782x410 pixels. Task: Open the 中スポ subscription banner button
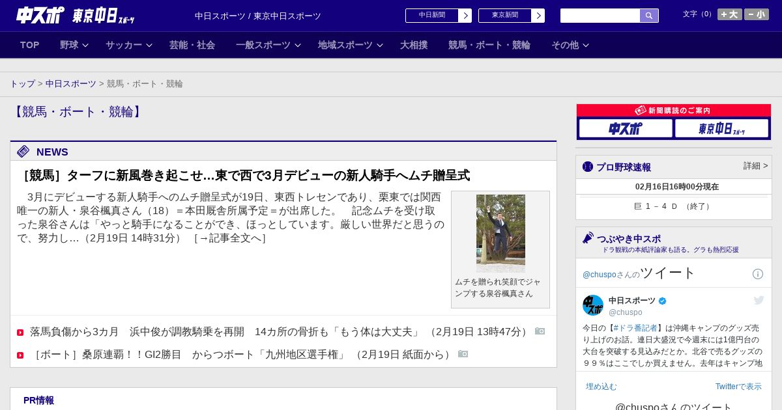pos(626,128)
